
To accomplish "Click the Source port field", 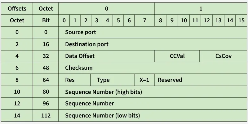I will tap(81, 32).
